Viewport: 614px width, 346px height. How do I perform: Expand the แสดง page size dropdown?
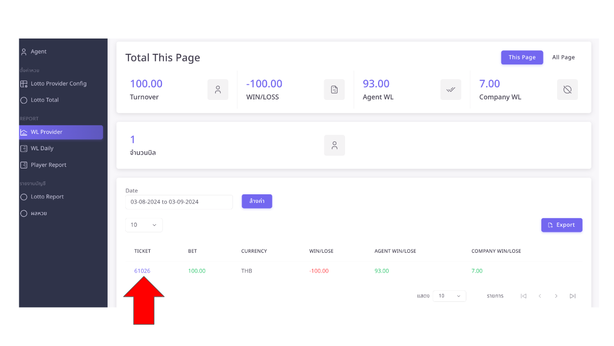point(449,296)
